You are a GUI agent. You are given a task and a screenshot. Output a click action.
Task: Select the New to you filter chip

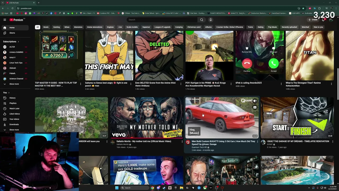[318, 27]
